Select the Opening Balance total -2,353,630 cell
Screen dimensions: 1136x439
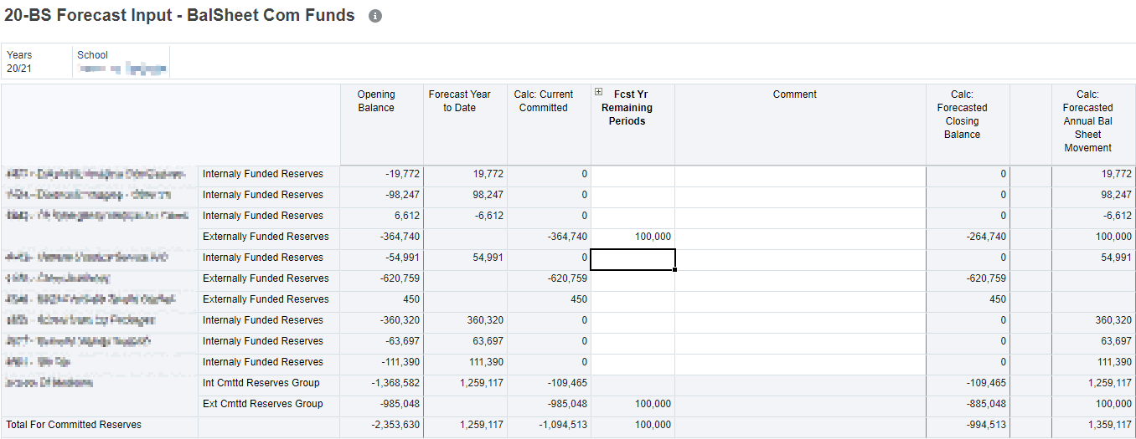coord(382,425)
